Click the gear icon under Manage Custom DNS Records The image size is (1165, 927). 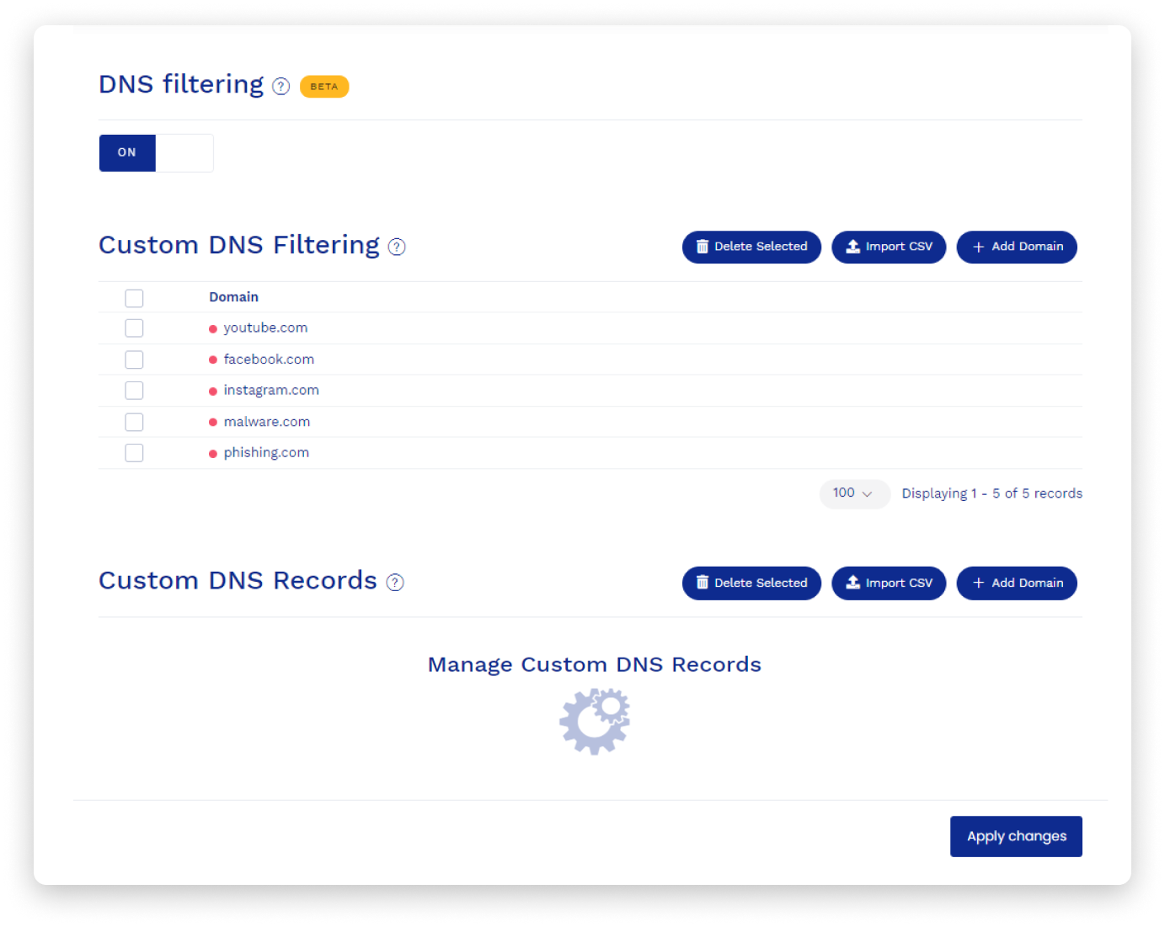[x=595, y=721]
